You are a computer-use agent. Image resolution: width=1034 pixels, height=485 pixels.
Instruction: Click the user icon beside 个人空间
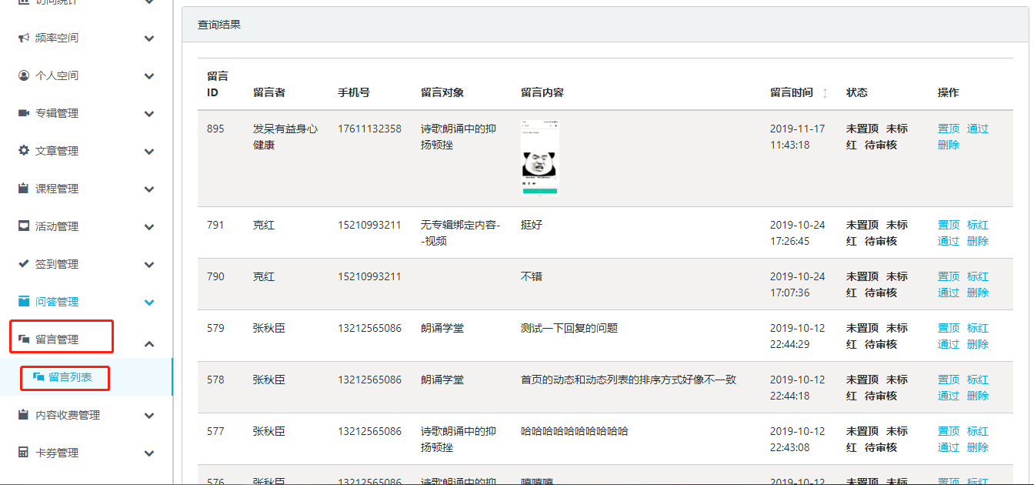click(24, 75)
